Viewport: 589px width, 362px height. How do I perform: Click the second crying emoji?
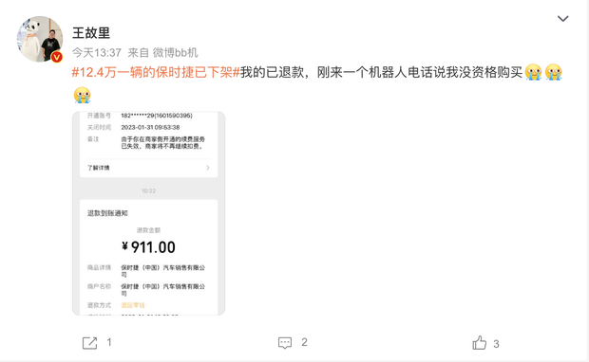pyautogui.click(x=553, y=72)
